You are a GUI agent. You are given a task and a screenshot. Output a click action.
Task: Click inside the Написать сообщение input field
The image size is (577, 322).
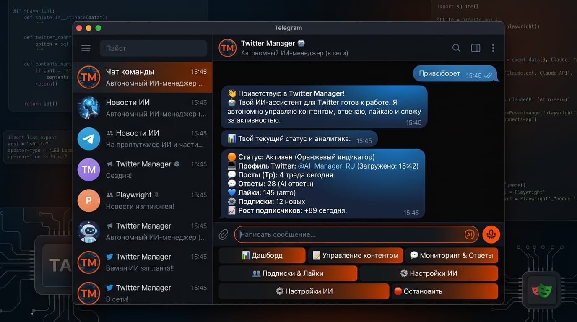coord(335,234)
